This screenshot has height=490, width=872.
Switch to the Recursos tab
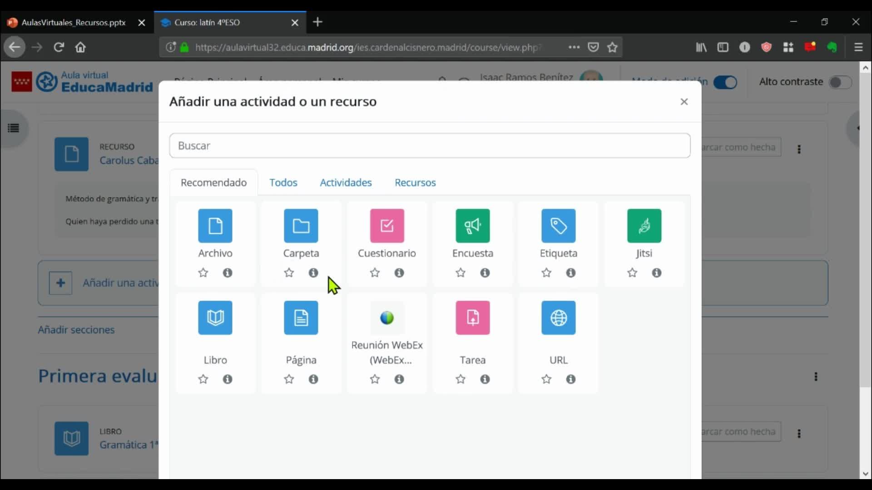tap(415, 182)
